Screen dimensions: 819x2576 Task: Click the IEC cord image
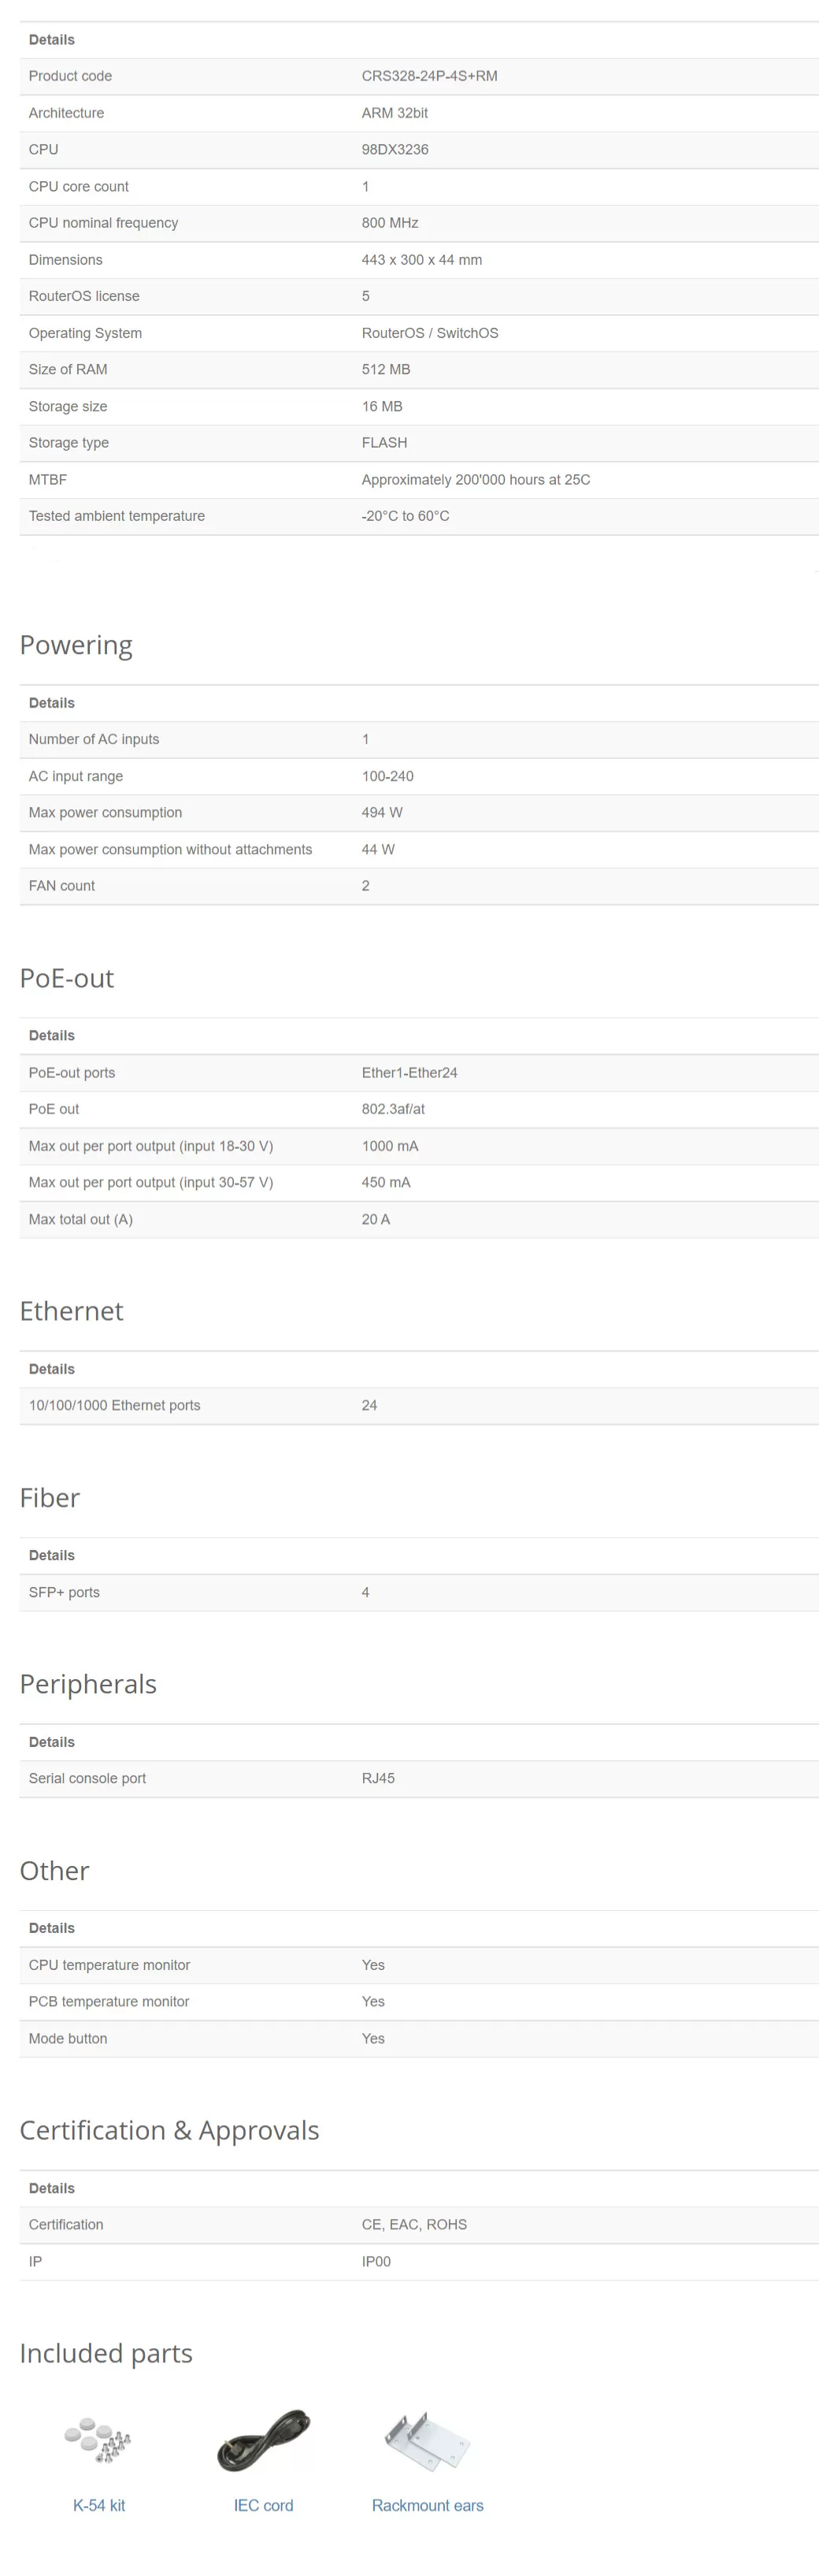click(263, 2441)
